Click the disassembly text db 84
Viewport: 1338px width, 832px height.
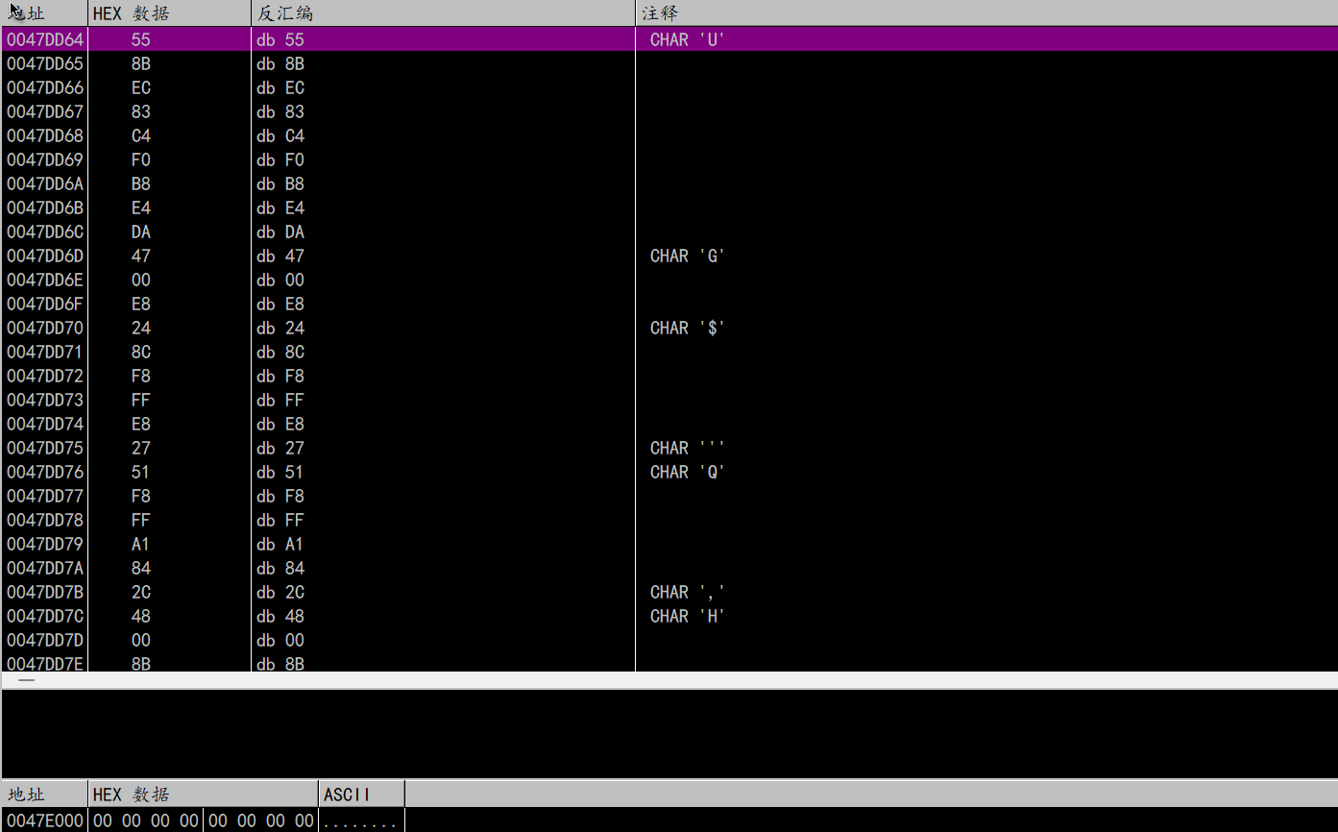click(x=280, y=568)
